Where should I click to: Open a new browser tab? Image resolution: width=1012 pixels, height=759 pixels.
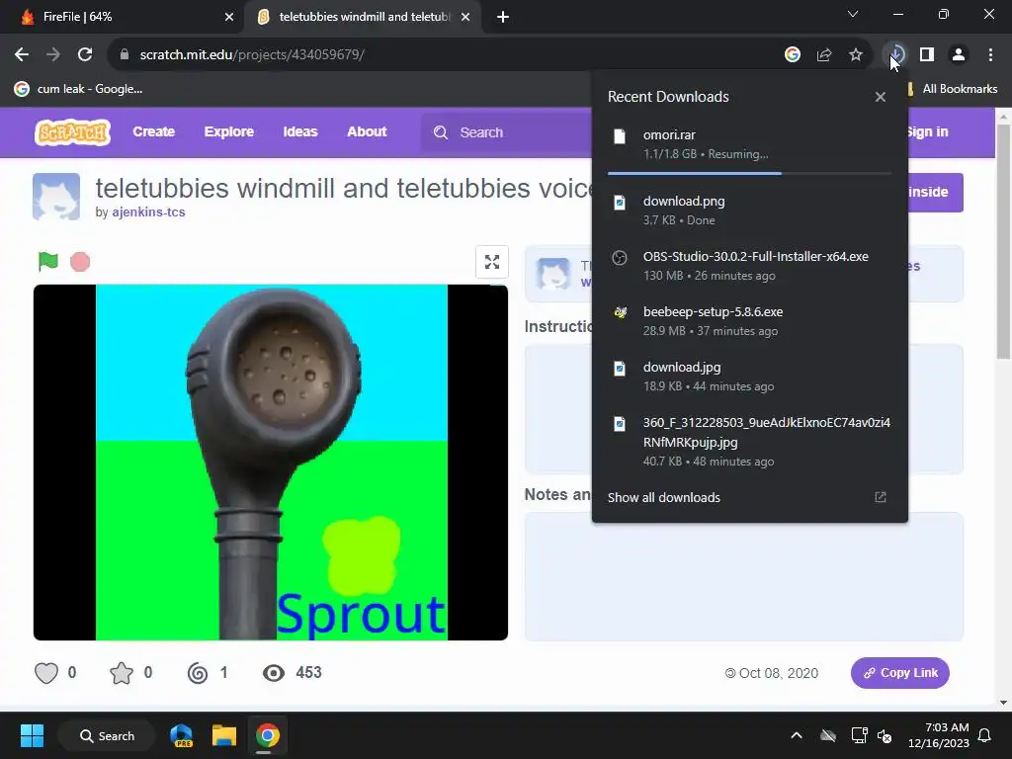coord(503,17)
